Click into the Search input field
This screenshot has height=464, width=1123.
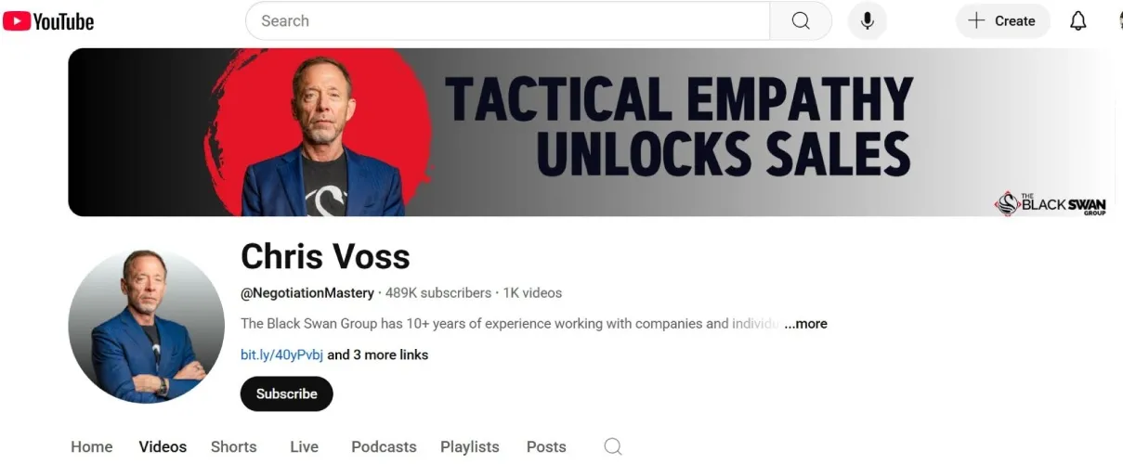[x=507, y=20]
